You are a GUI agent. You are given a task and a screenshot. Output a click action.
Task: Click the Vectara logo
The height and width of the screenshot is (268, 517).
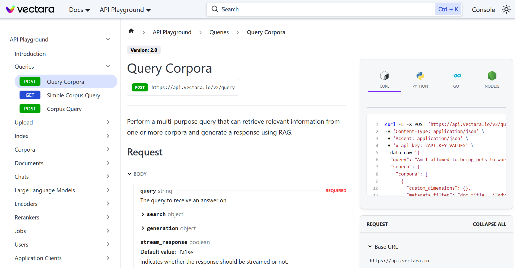pyautogui.click(x=30, y=9)
